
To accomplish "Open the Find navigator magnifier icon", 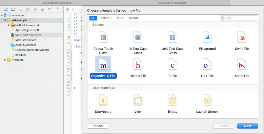I will point(20,9).
